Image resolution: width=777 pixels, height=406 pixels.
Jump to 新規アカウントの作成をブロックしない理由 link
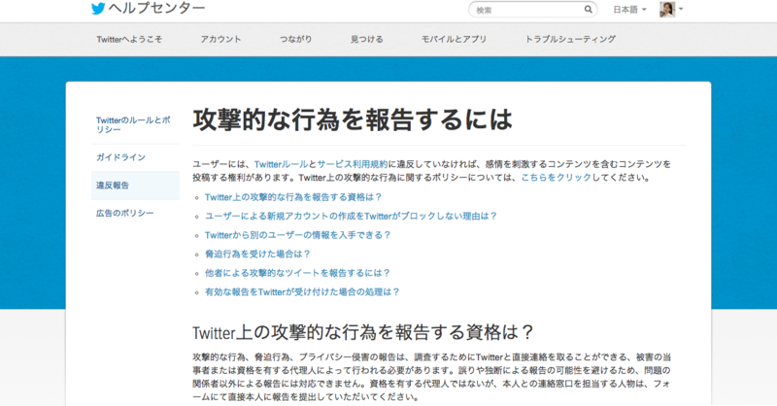351,217
